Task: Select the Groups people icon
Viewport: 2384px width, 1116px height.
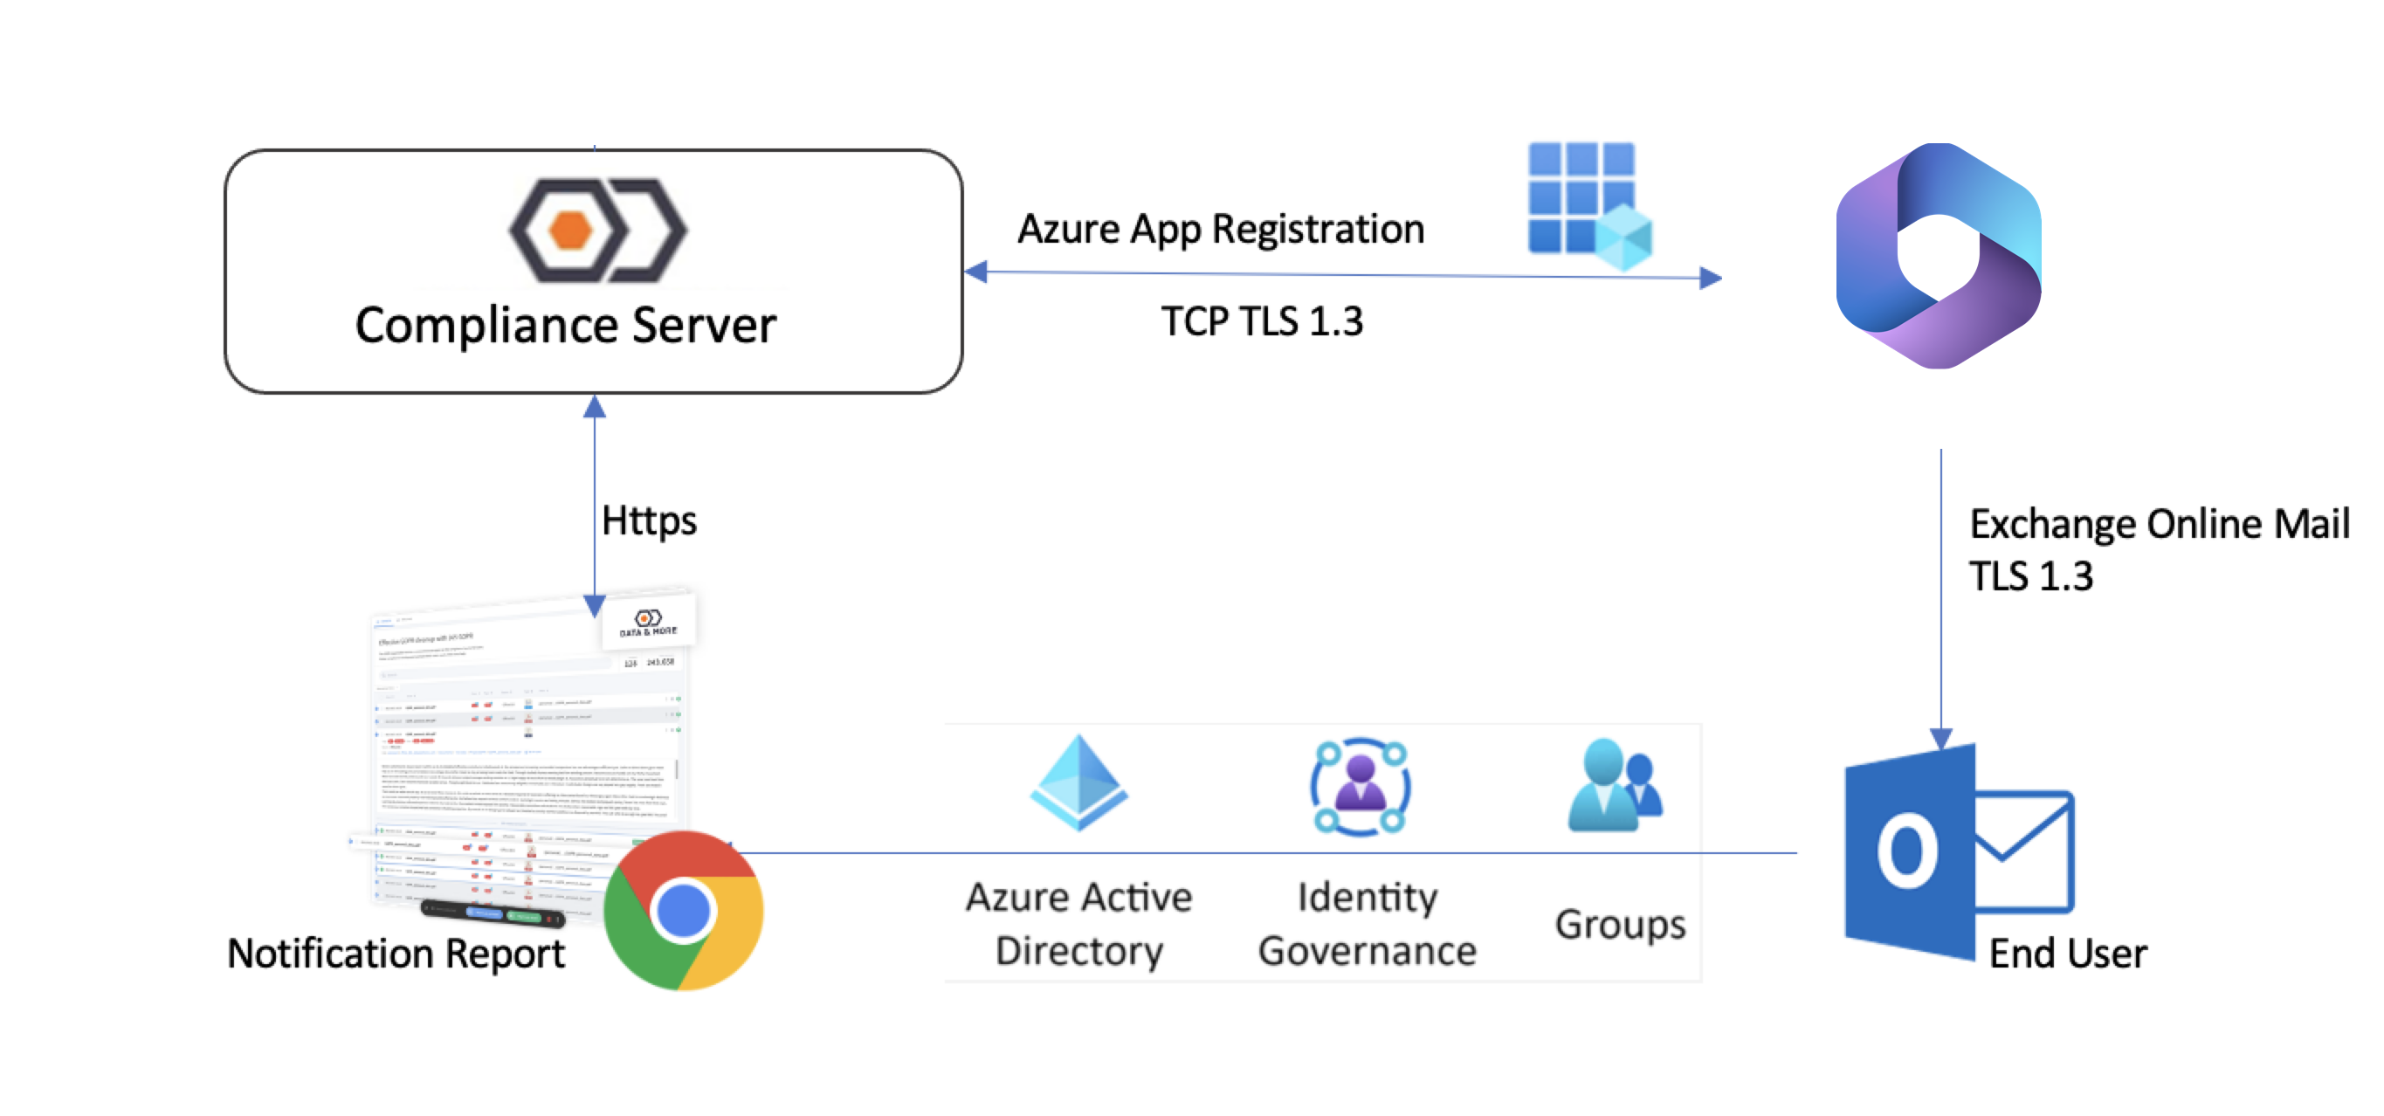Action: pos(1616,785)
